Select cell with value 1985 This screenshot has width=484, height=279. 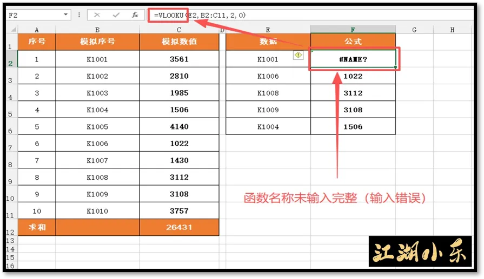click(179, 93)
